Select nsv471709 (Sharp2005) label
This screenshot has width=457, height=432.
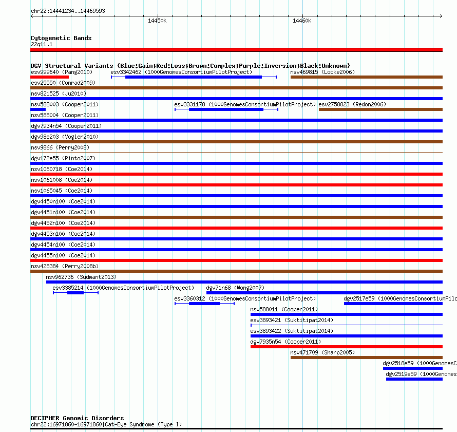coord(322,352)
